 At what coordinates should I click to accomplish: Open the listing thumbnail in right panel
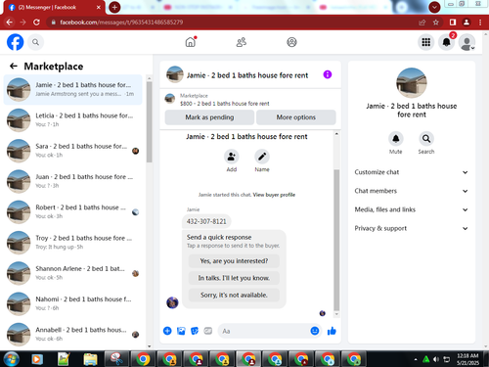click(x=412, y=83)
